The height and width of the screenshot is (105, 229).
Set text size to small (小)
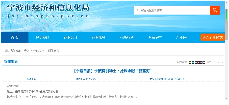[222, 62]
